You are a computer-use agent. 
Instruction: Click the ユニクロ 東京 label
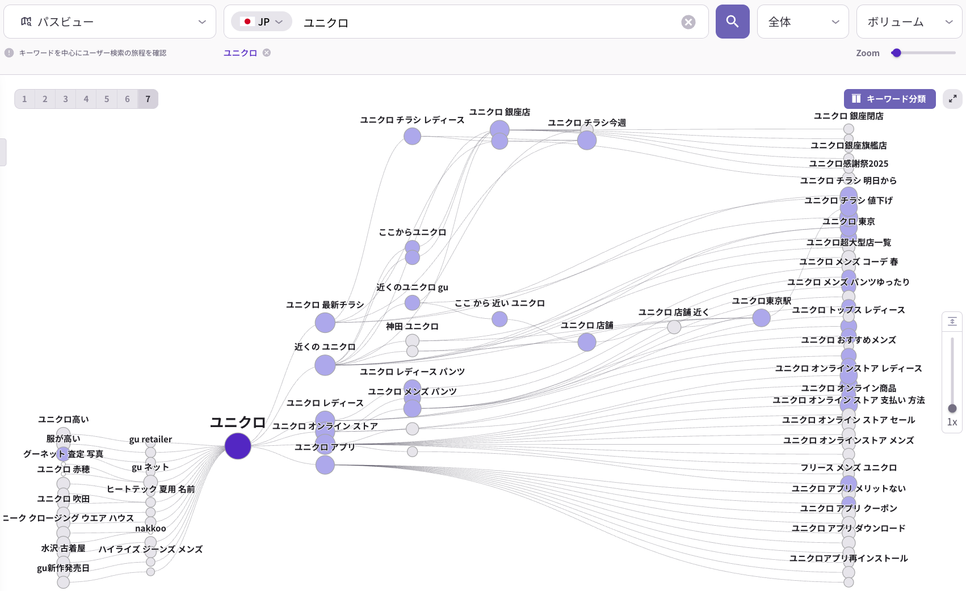[x=849, y=222]
